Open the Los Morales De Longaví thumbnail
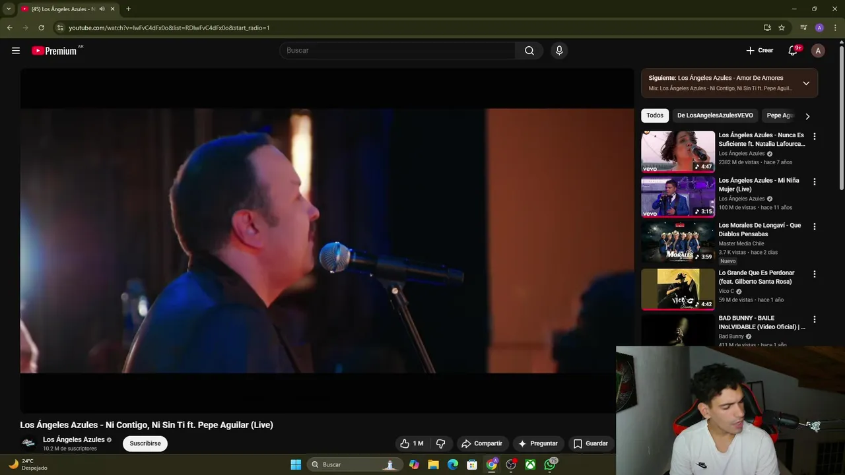This screenshot has height=475, width=845. [678, 241]
